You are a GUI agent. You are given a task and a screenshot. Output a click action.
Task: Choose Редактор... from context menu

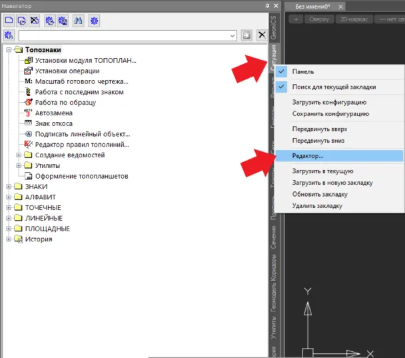pyautogui.click(x=308, y=156)
